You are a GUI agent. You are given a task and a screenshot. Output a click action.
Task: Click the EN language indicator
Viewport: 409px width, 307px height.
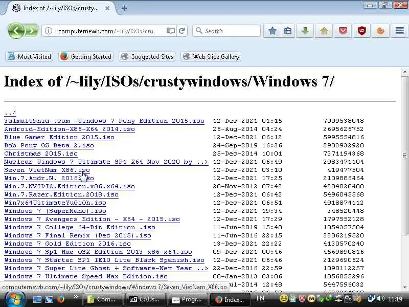tap(260, 298)
